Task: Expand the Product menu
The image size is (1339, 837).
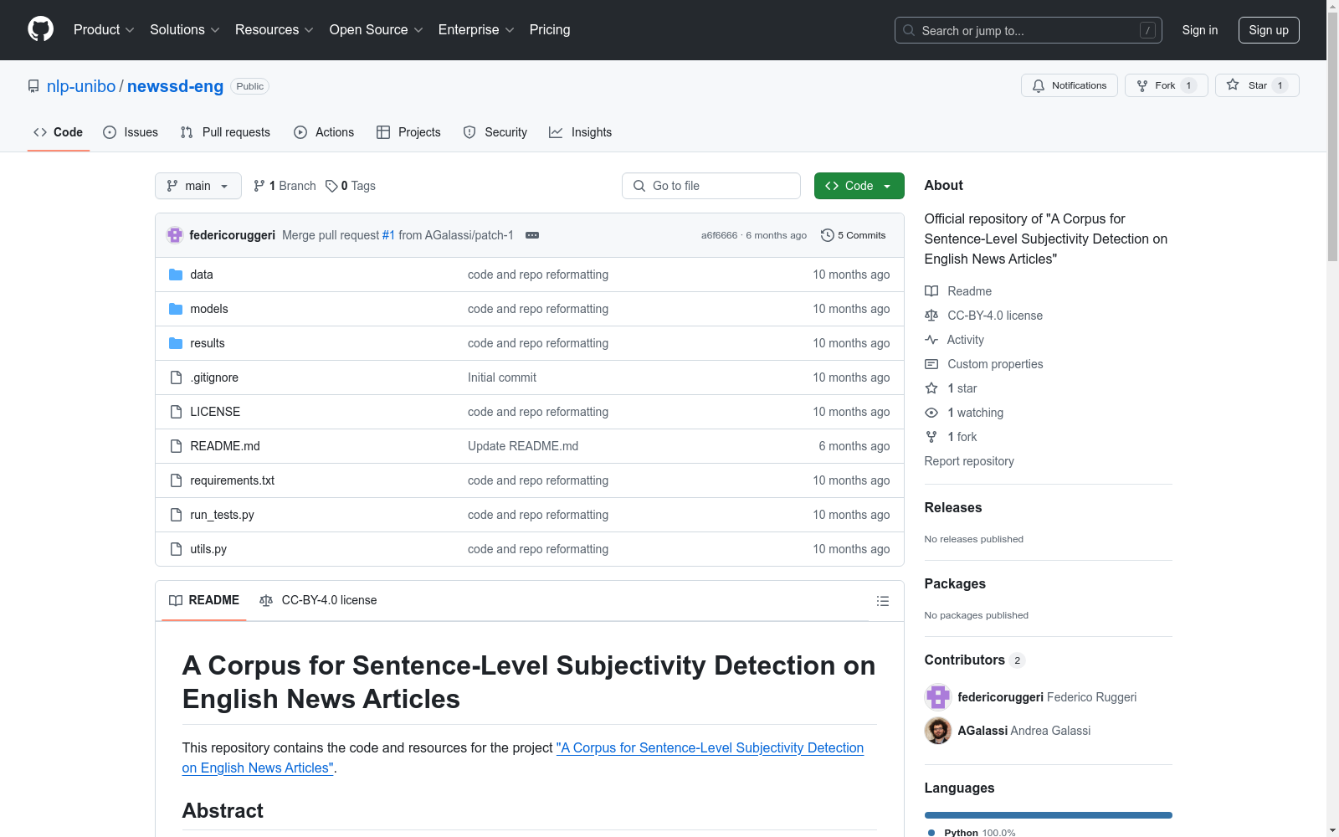Action: click(x=104, y=29)
